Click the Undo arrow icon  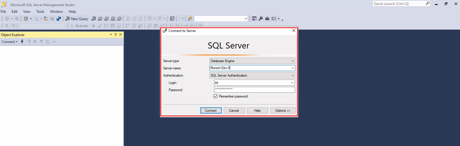149,19
